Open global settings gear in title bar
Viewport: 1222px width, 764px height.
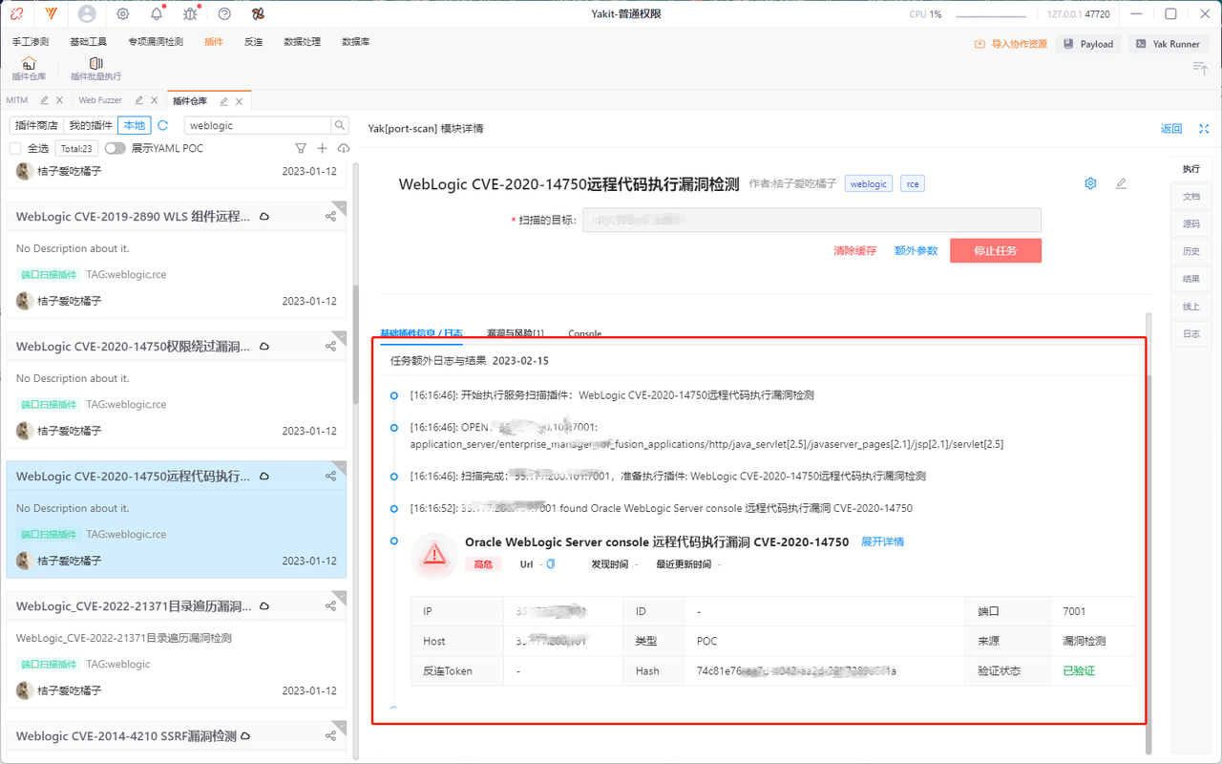pyautogui.click(x=123, y=14)
